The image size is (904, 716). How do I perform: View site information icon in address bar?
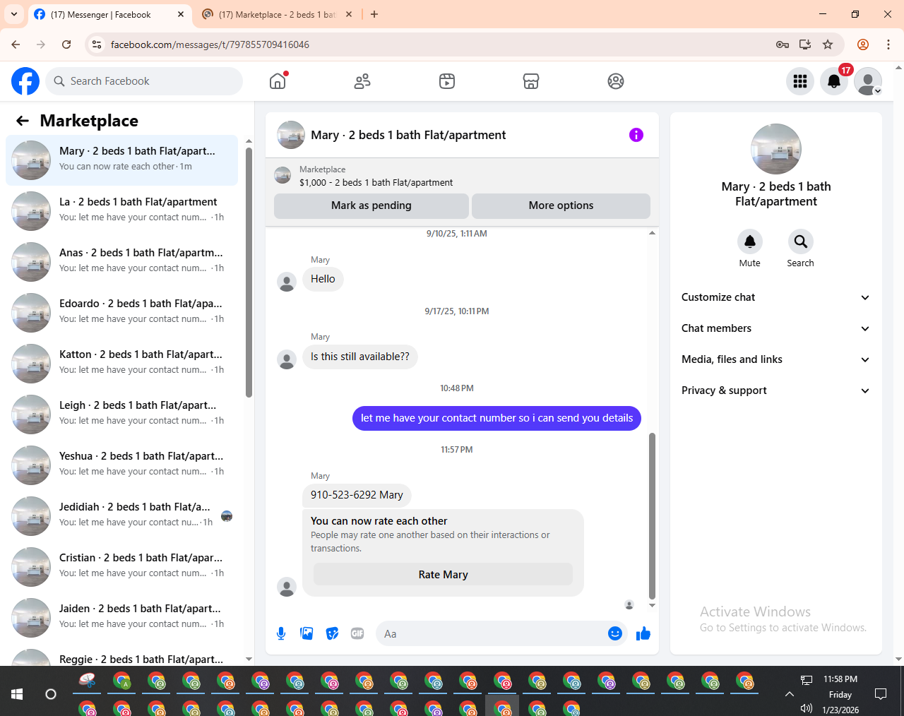pos(97,44)
